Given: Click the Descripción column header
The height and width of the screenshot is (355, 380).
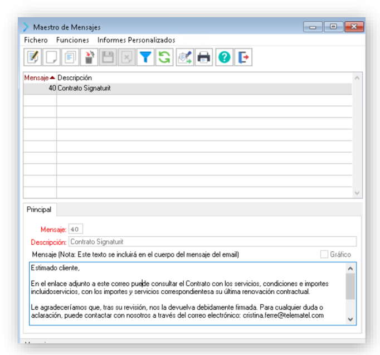Looking at the screenshot, I should [204, 78].
